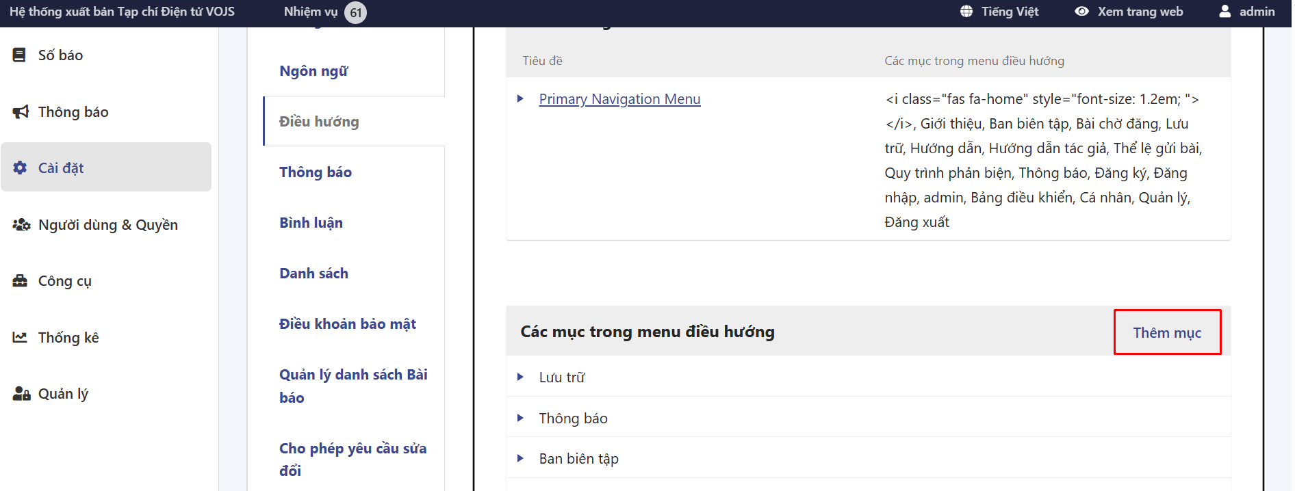Expand the Lưu trữ menu item
Viewport: 1295px width, 491px height.
[520, 377]
